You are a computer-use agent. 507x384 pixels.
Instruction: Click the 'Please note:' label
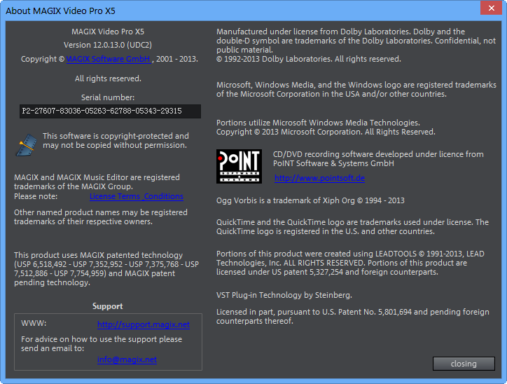[36, 196]
